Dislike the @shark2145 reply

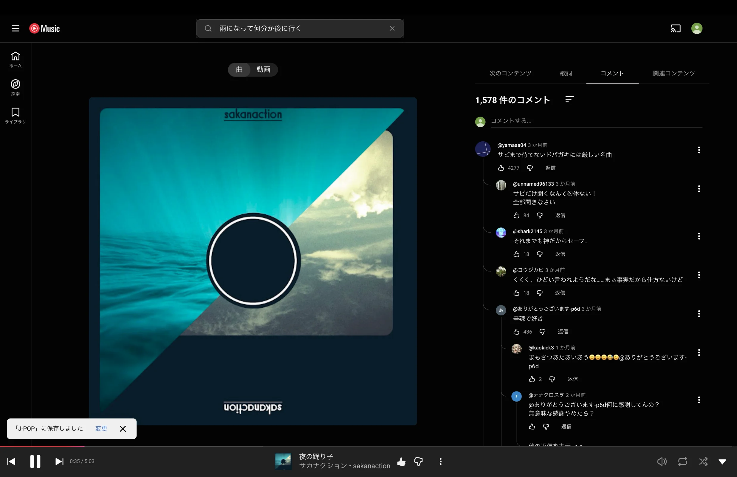pyautogui.click(x=540, y=254)
